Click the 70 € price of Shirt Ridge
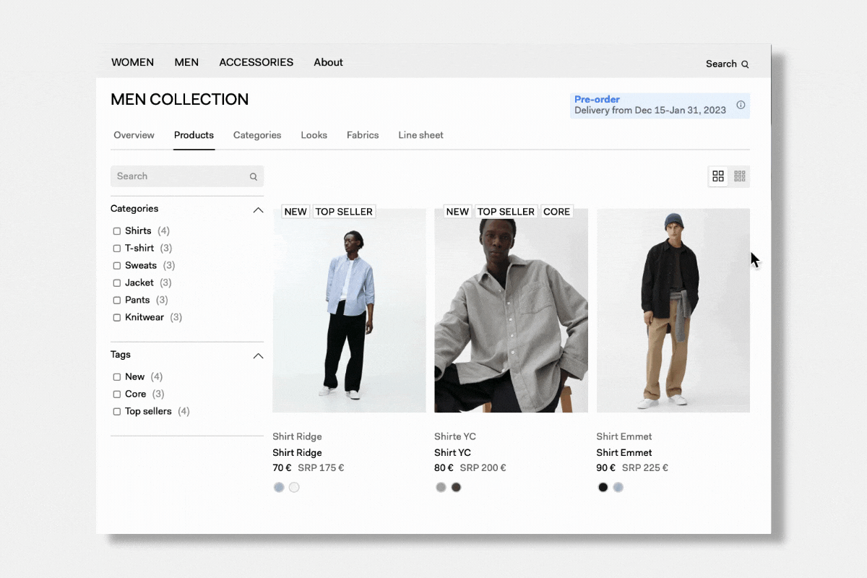 [282, 468]
